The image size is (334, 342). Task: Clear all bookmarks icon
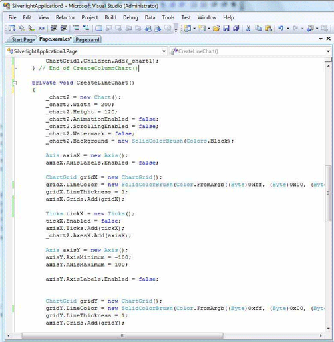click(168, 28)
